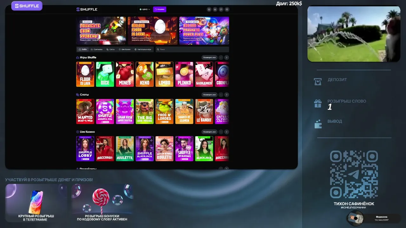Open the Soaked by Seamen slot
This screenshot has height=228, width=406.
point(184,111)
